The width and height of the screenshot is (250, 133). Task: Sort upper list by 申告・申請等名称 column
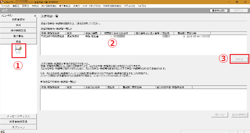pyautogui.click(x=53, y=33)
